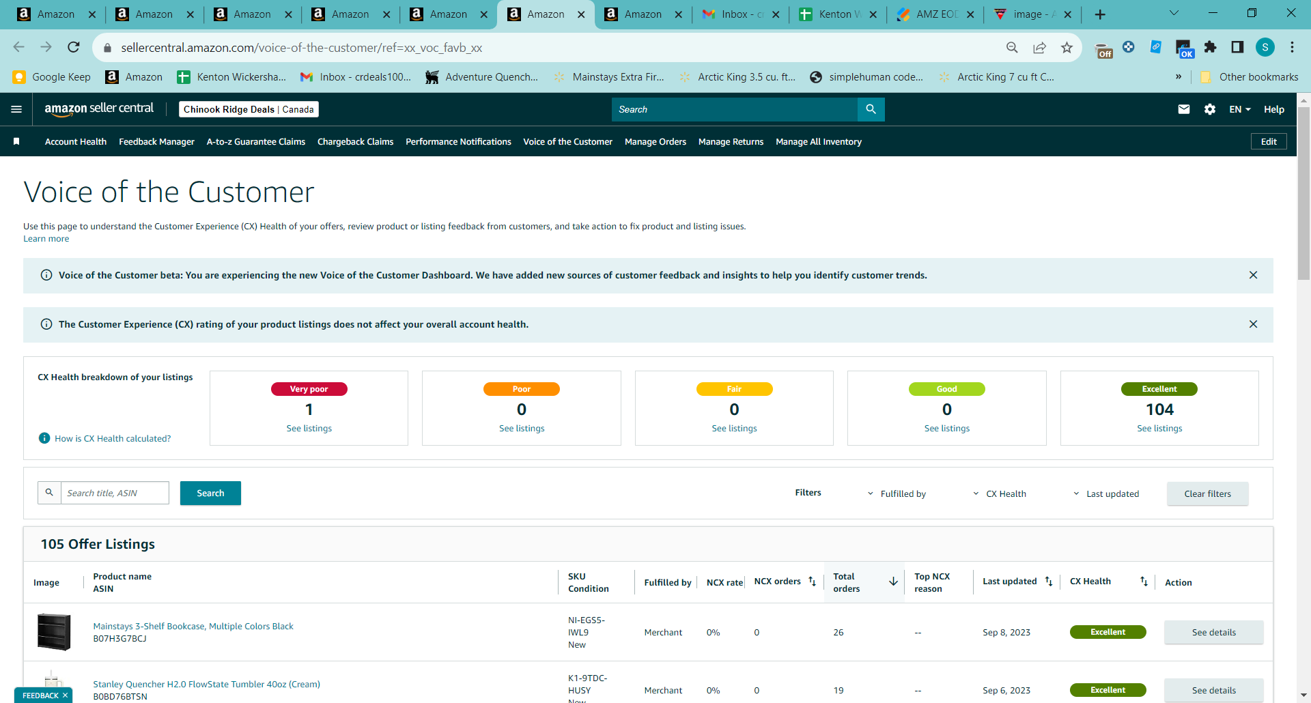Screen dimensions: 1311x703
Task: Open See details for Stanley Quencher Tumbler
Action: (1213, 690)
